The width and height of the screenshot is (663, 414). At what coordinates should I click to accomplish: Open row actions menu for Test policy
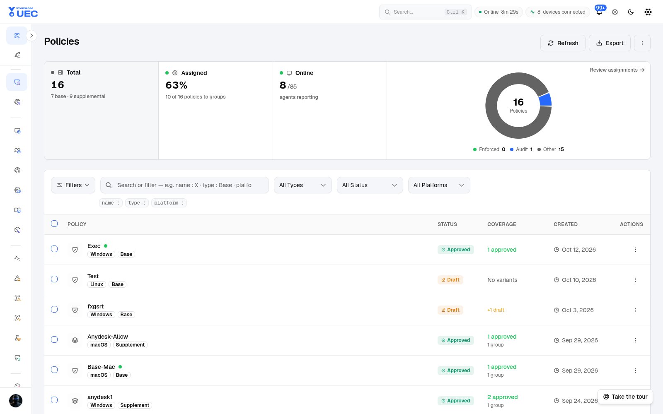click(635, 280)
